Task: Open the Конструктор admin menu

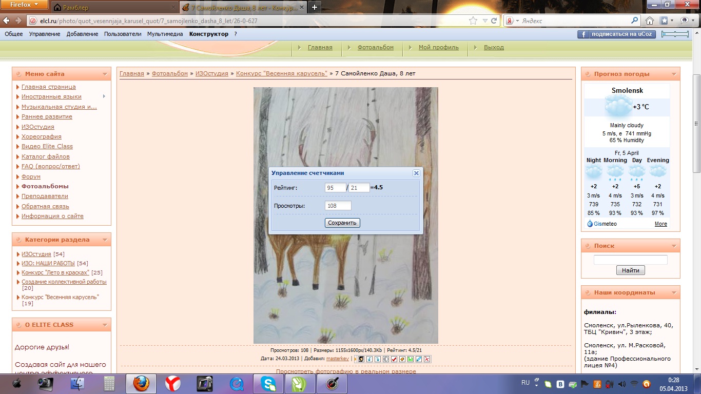Action: [x=209, y=34]
